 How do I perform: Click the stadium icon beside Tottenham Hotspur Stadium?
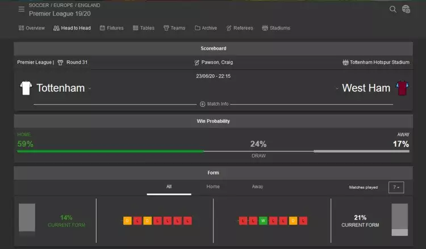point(345,62)
